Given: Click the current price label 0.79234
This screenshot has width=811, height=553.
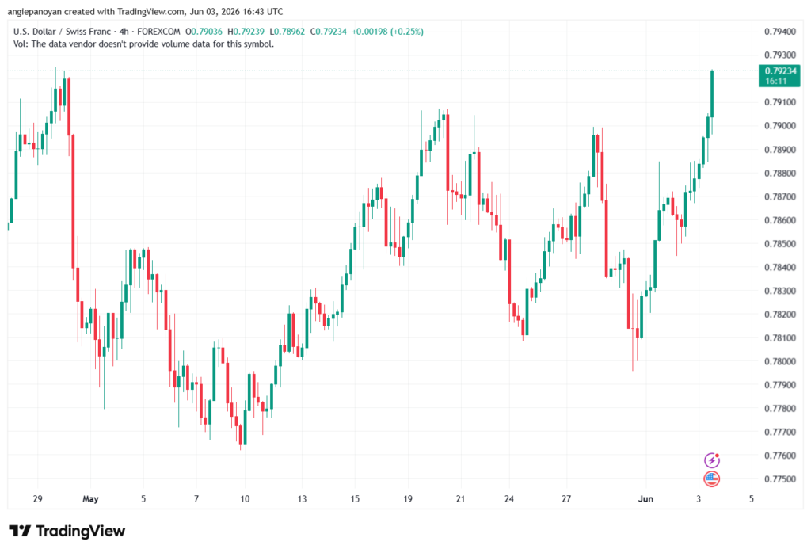Looking at the screenshot, I should click(779, 76).
